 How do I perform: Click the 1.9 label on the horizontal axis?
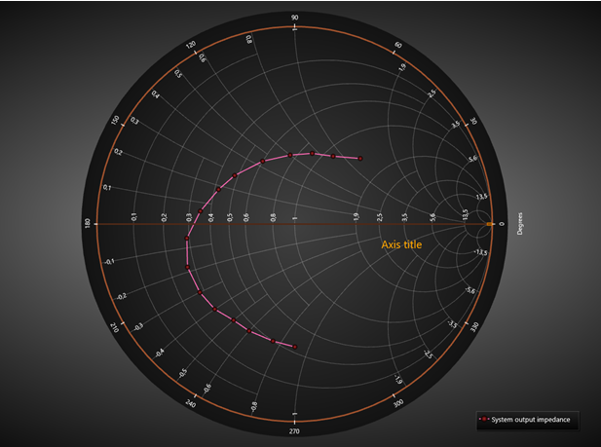(x=357, y=217)
